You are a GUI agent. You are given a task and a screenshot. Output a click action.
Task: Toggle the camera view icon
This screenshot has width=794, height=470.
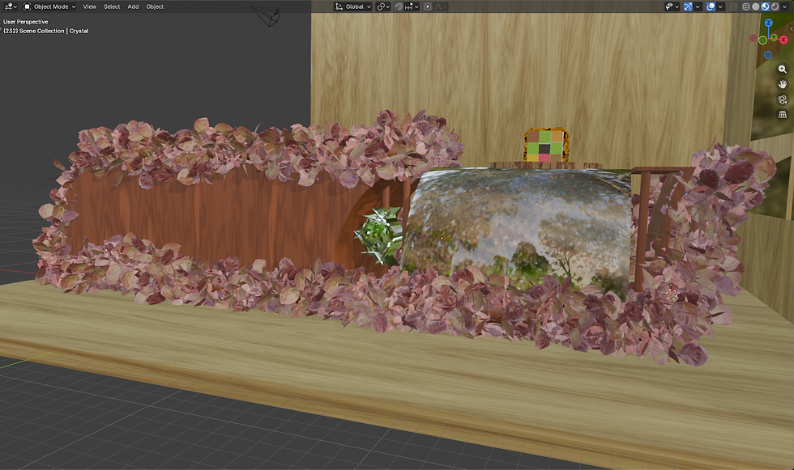coord(783,100)
